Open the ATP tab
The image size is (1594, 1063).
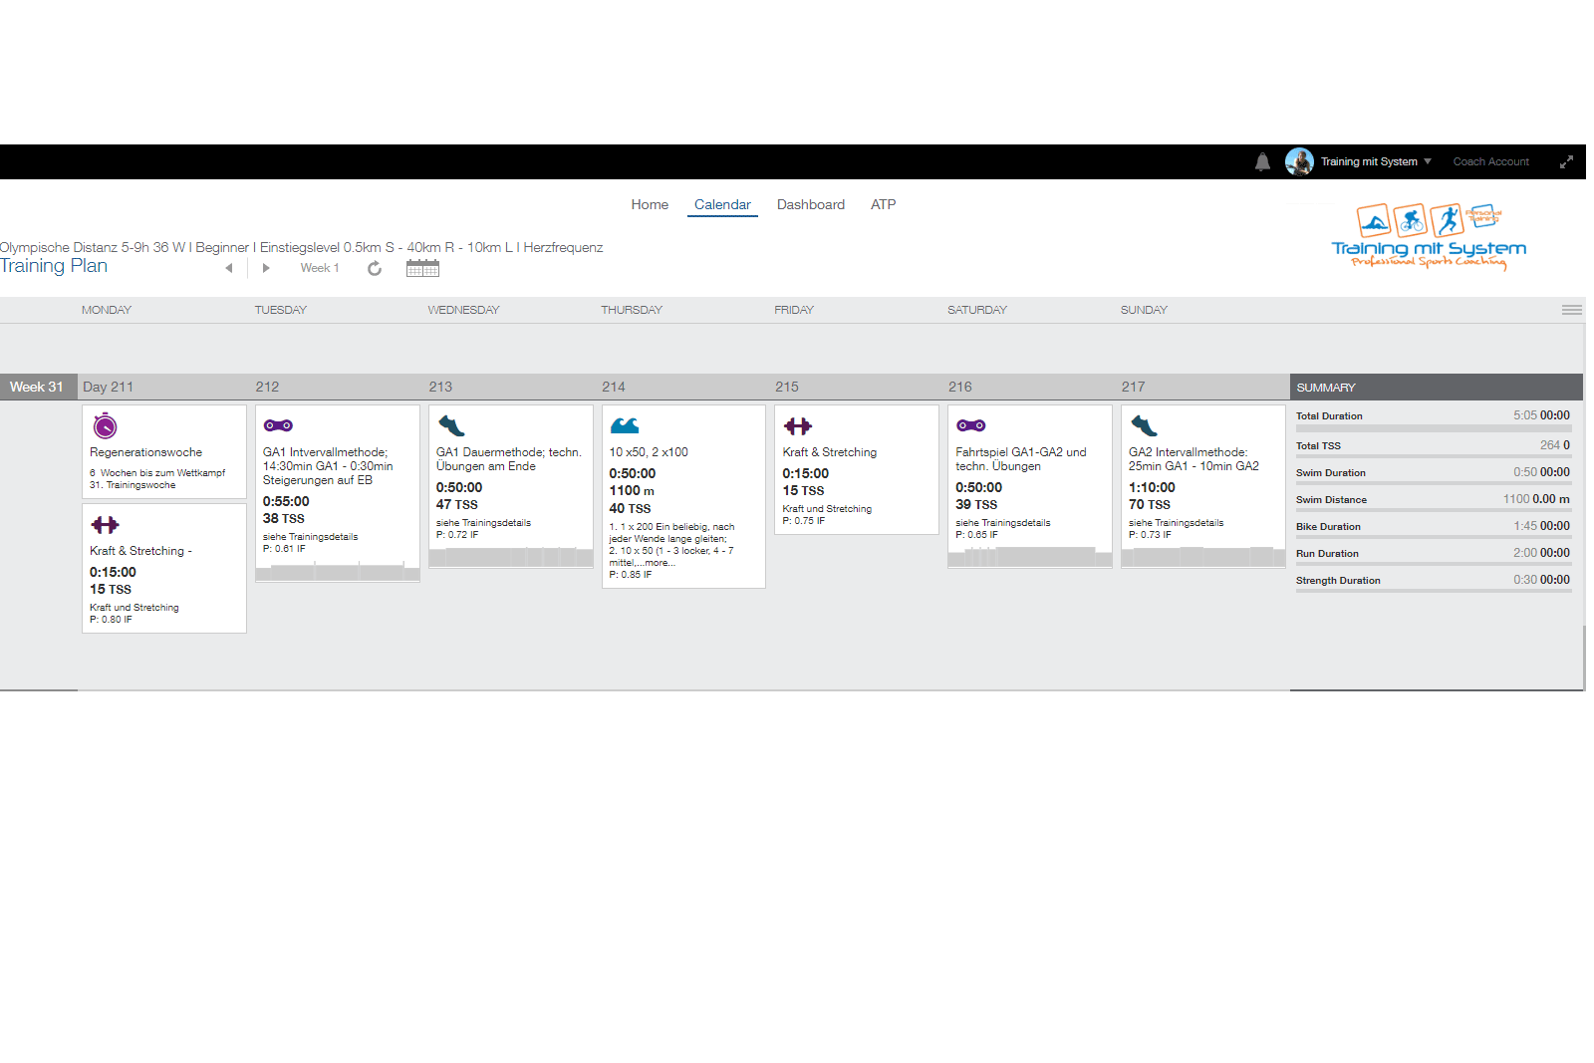point(883,204)
